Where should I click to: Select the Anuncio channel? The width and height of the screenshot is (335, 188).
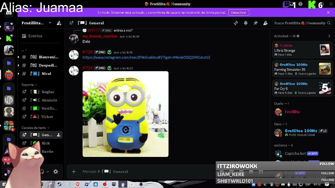[41, 100]
